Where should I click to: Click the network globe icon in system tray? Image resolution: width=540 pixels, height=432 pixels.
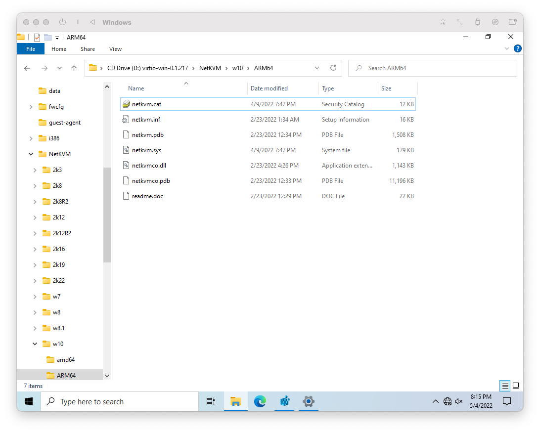[448, 401]
